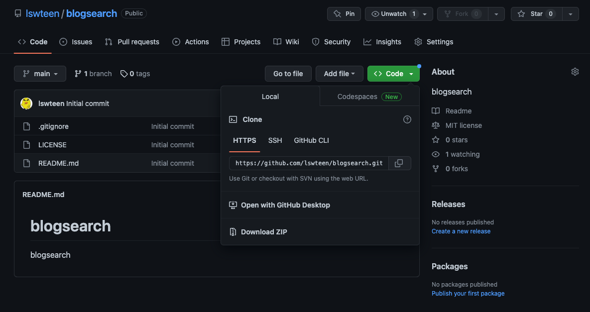Click the README.md row's Initial commit message
The image size is (590, 312).
point(173,163)
